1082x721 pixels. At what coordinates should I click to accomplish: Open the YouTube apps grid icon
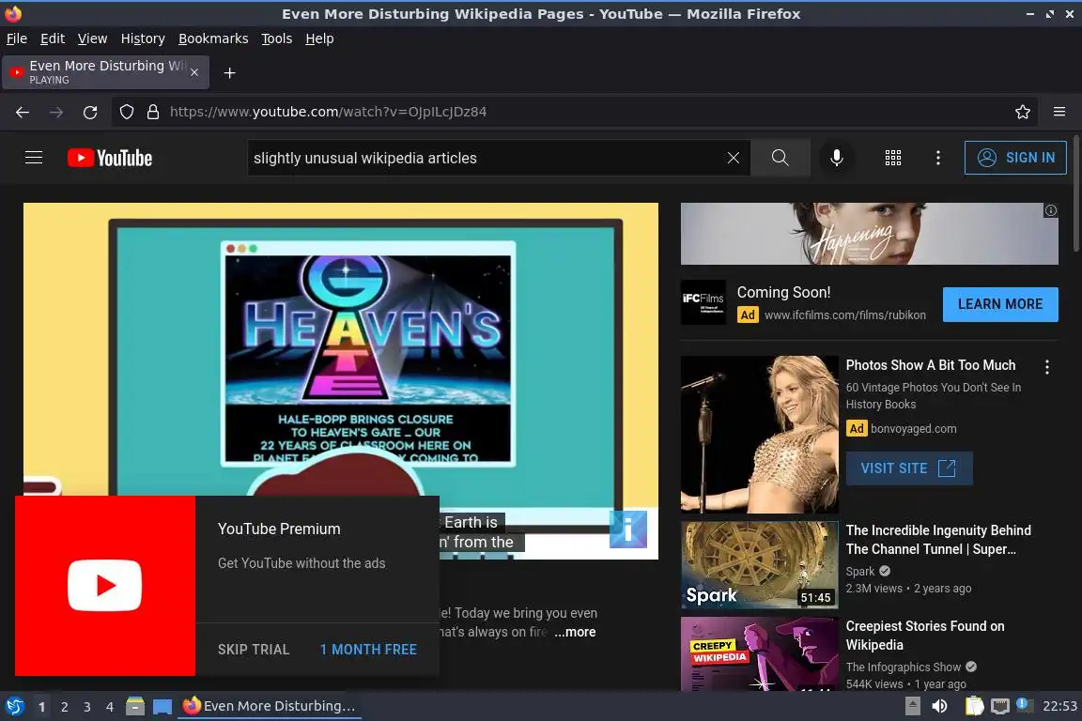[x=893, y=158]
